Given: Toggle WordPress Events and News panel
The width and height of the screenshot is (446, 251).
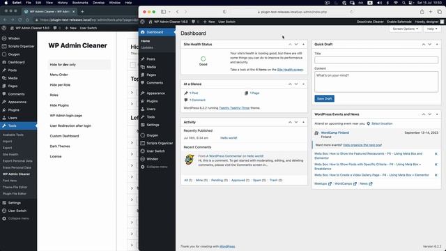Looking at the screenshot, I should (x=437, y=114).
